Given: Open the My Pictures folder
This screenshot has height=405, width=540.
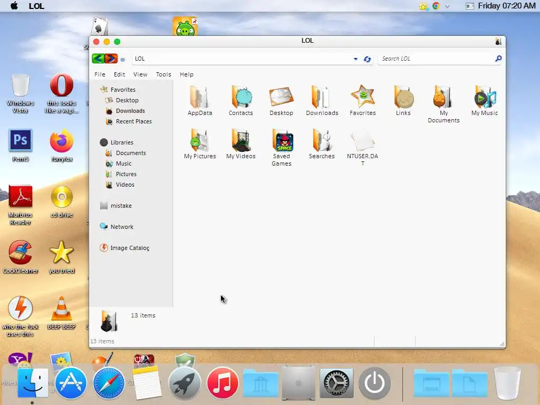Looking at the screenshot, I should point(200,144).
